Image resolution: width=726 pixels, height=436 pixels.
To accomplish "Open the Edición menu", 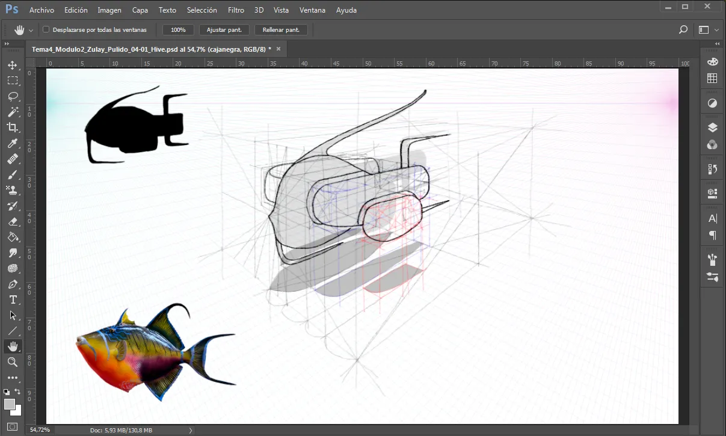I will 75,10.
